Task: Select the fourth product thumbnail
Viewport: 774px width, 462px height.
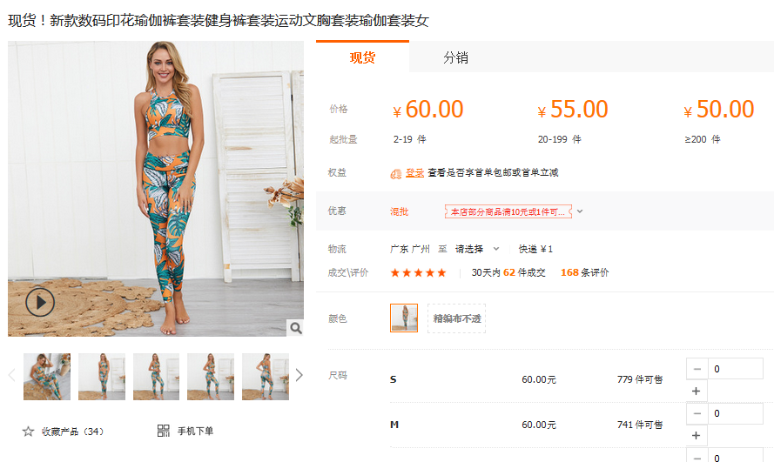Action: click(211, 377)
